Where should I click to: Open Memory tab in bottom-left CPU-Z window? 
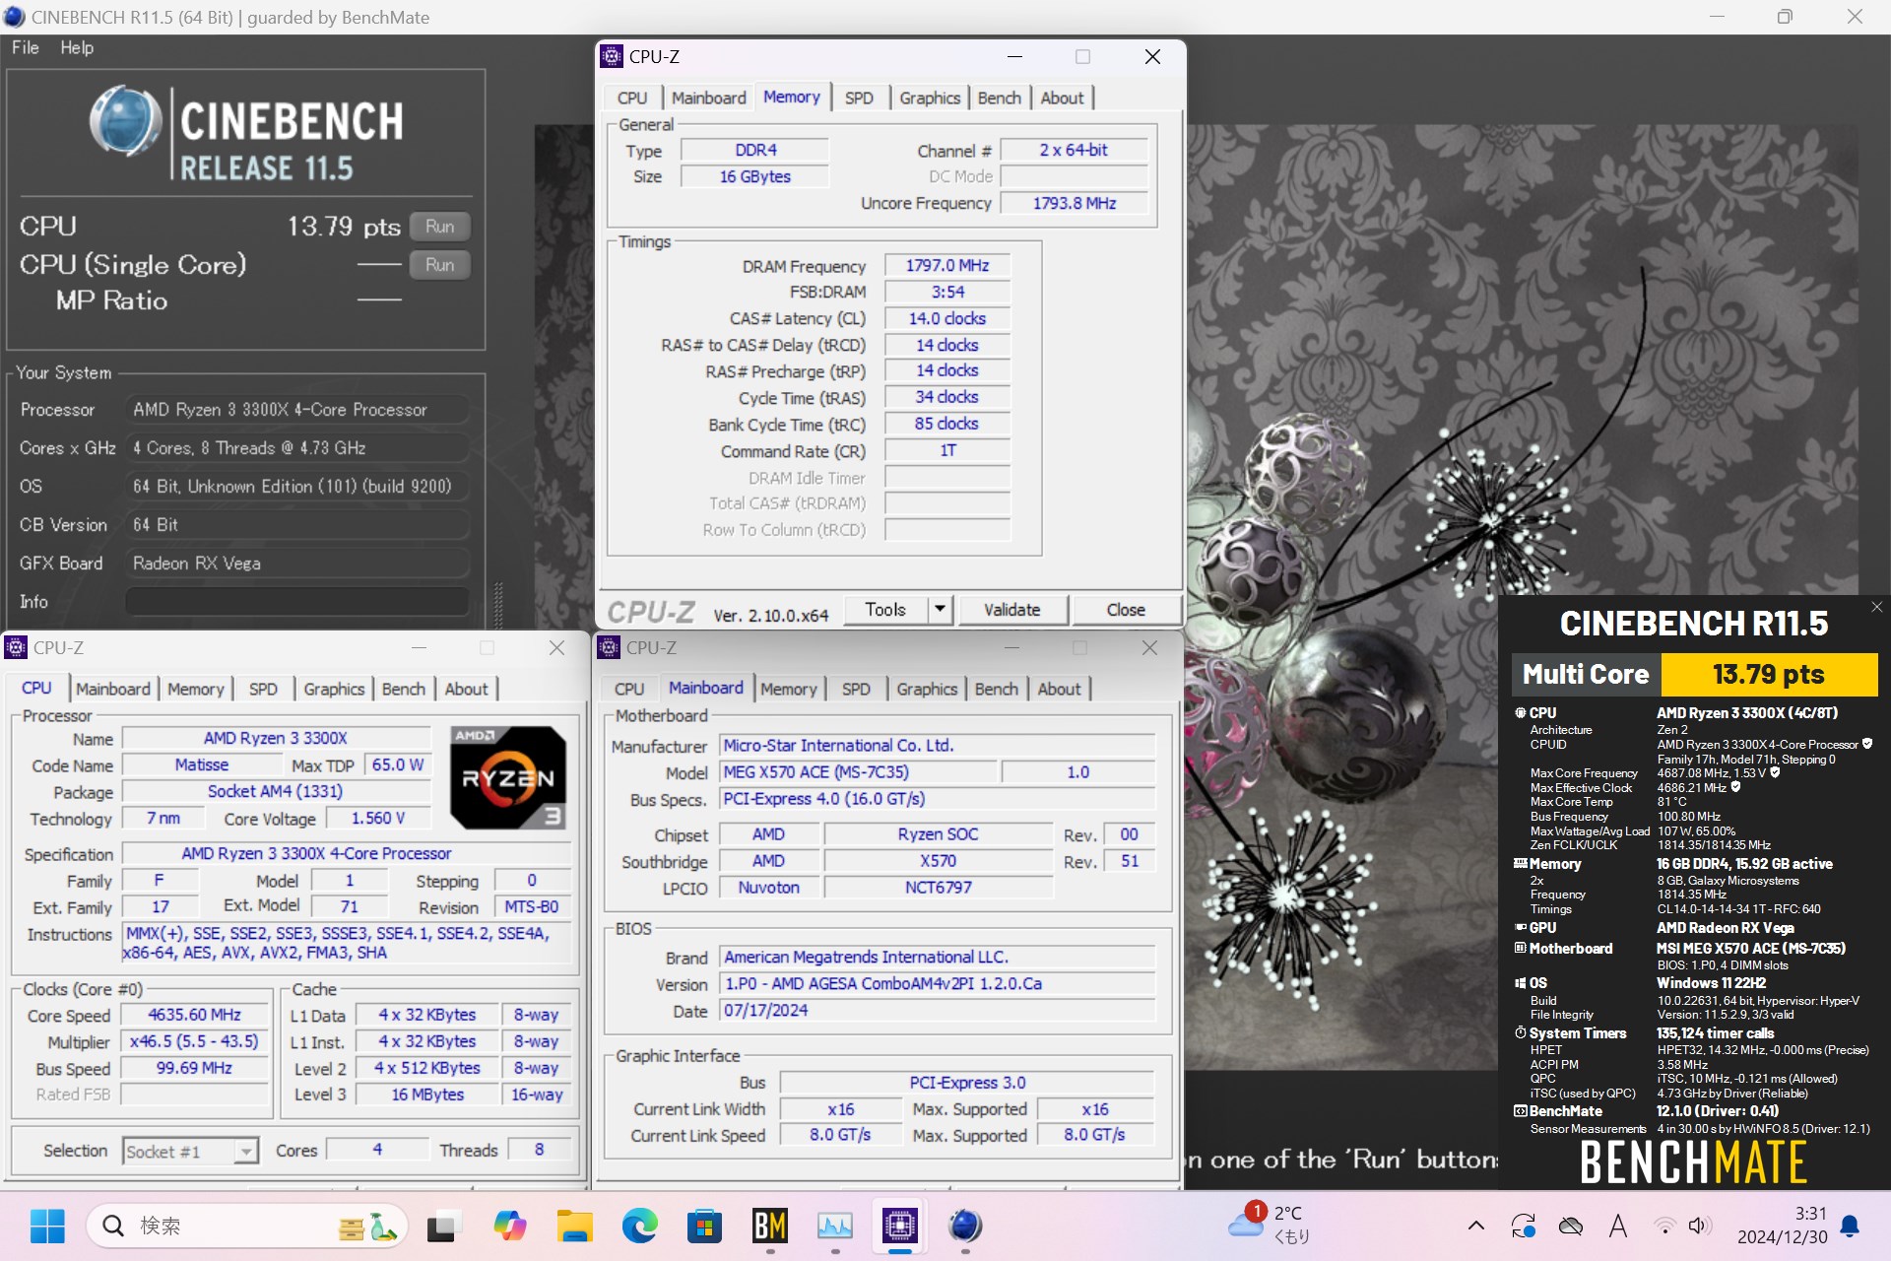196,689
